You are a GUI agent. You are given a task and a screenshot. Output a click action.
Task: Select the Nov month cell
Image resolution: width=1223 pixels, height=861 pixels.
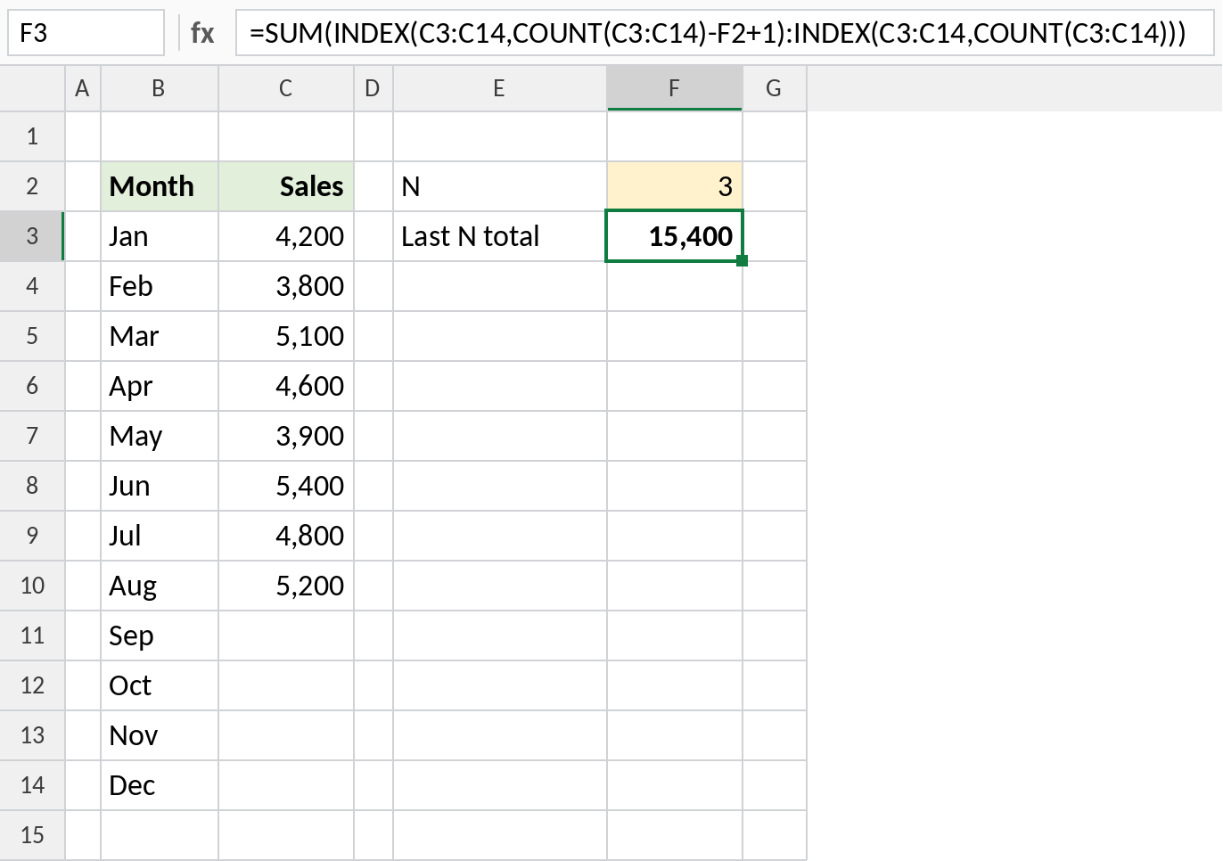click(x=160, y=735)
